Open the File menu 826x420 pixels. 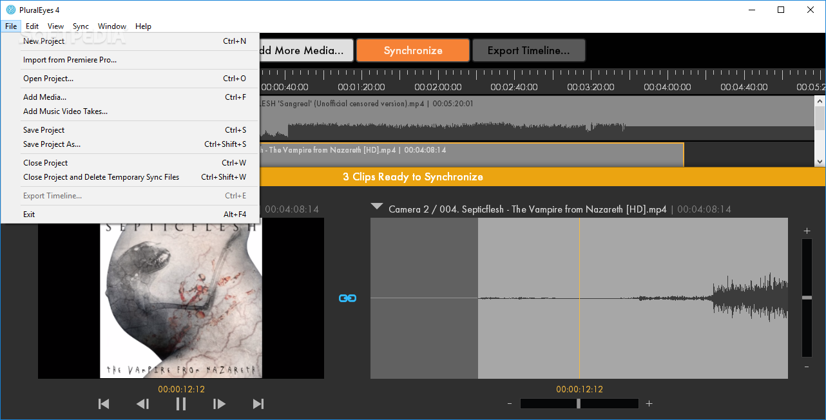tap(11, 26)
